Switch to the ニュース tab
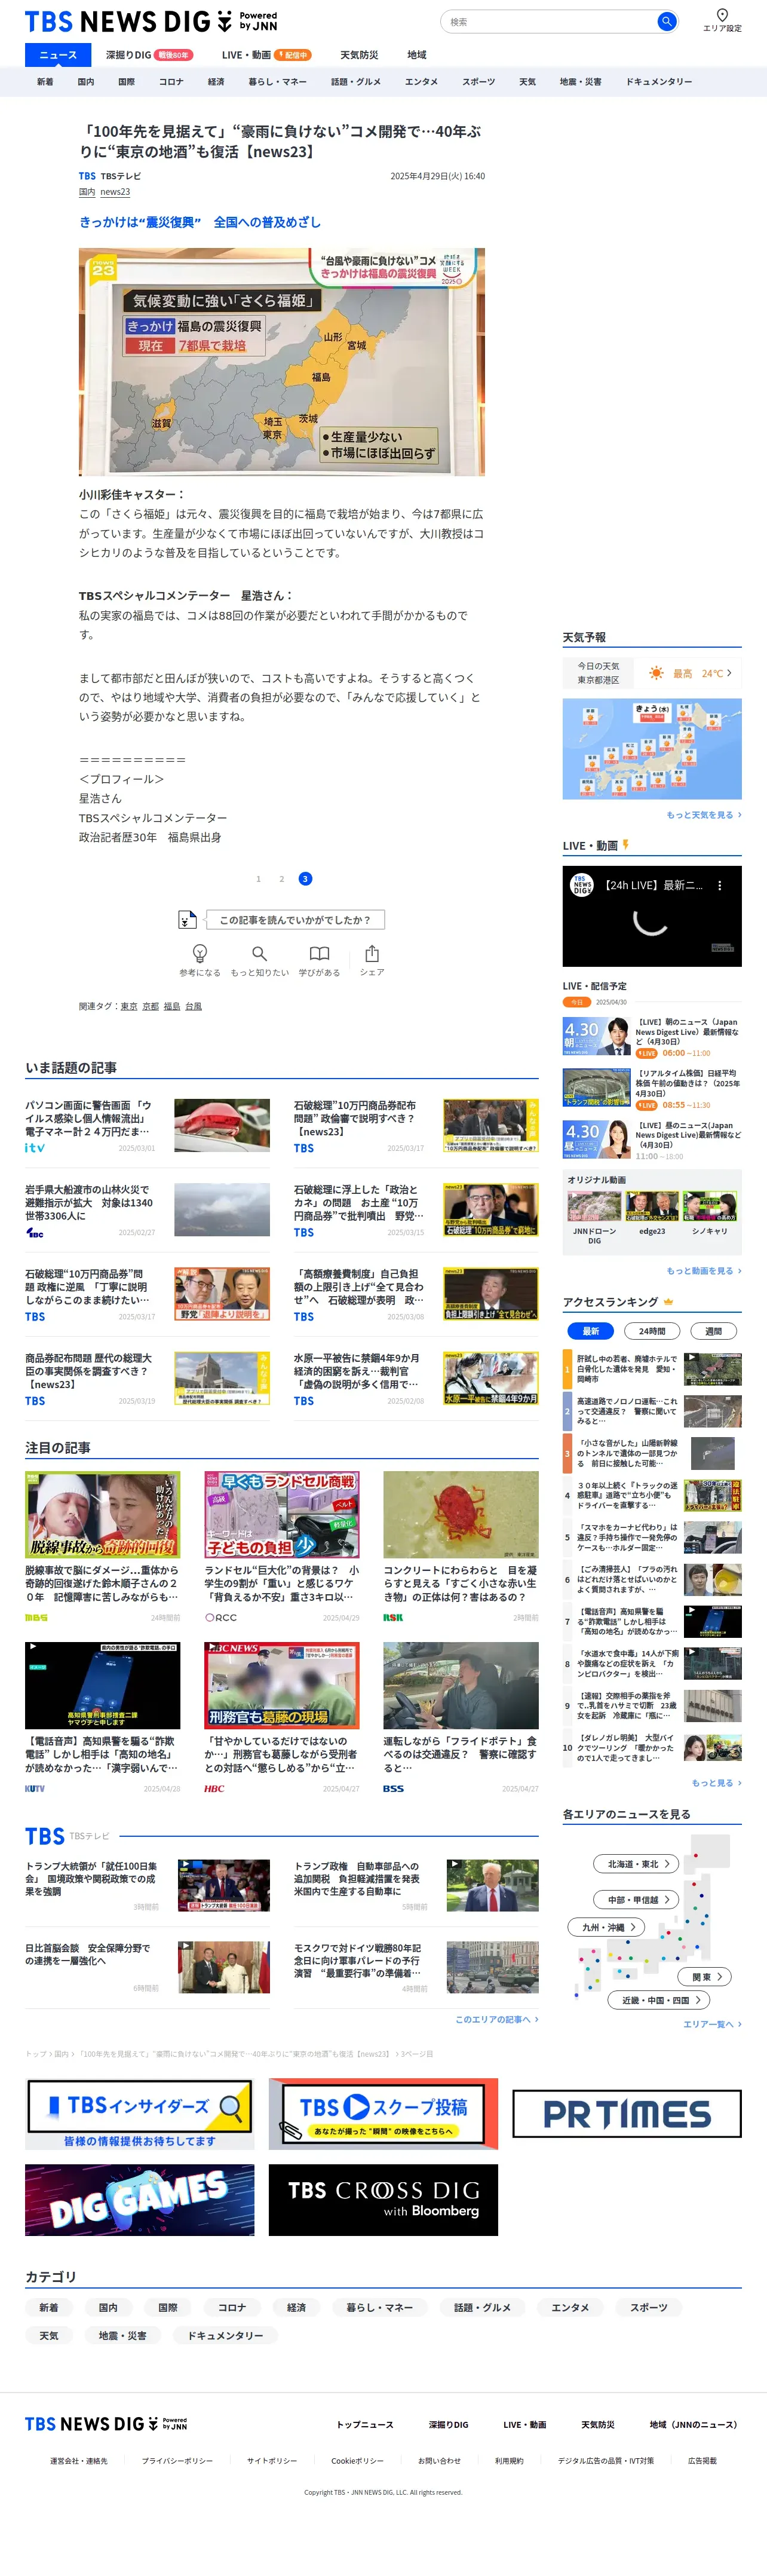The width and height of the screenshot is (767, 2576). point(58,55)
